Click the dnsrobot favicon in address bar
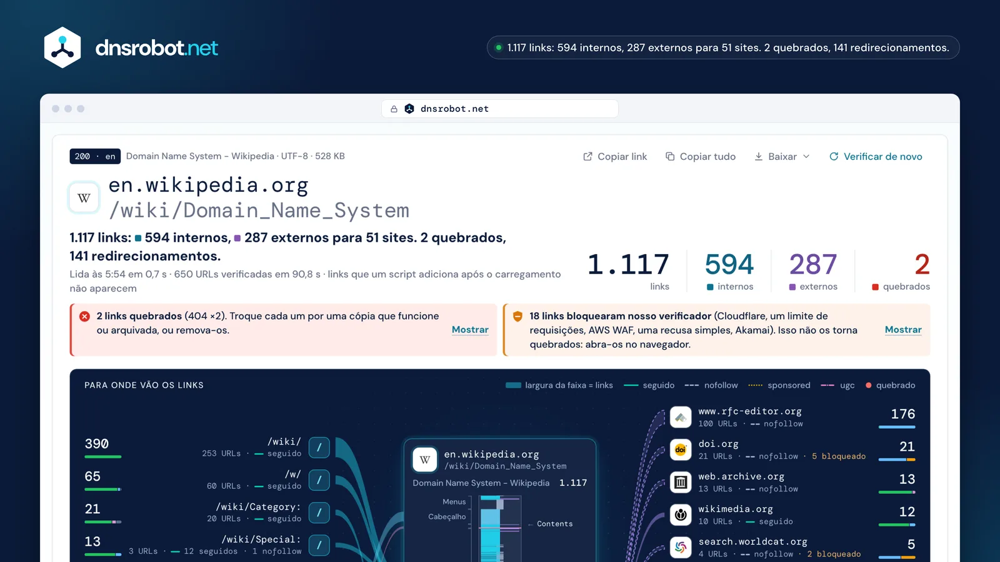The width and height of the screenshot is (1000, 562). coord(409,109)
